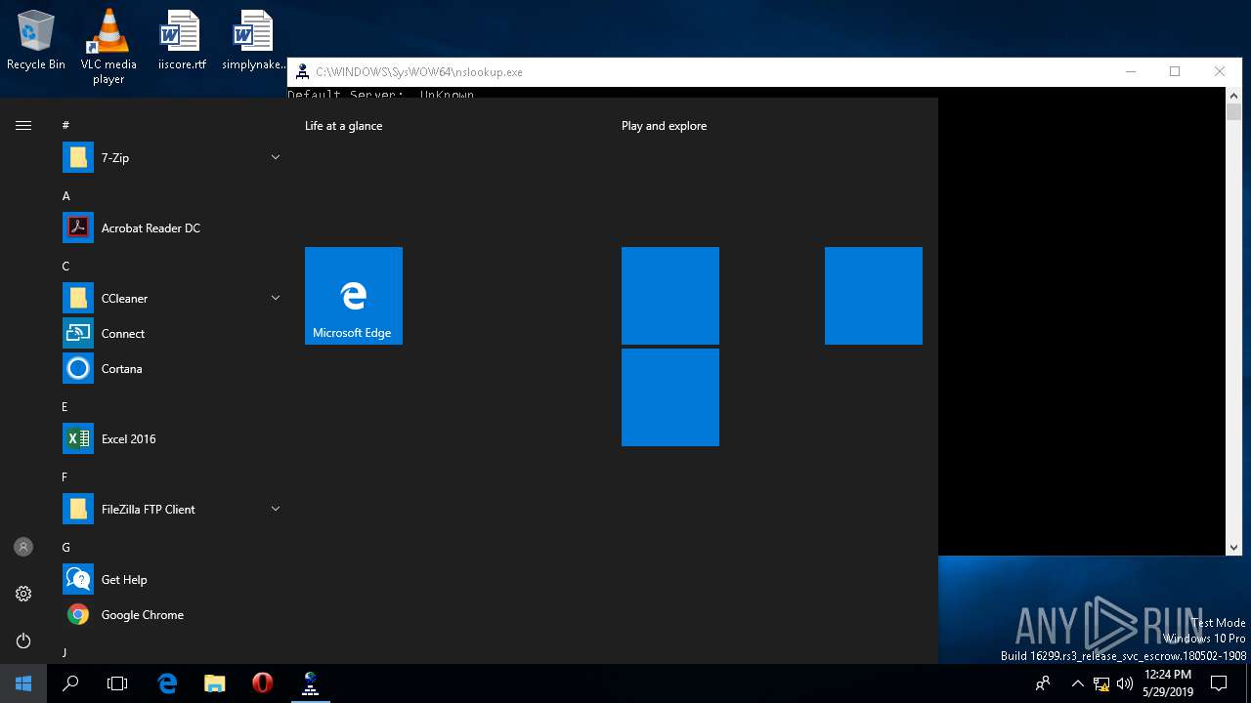Launch Get Help app

point(172,579)
